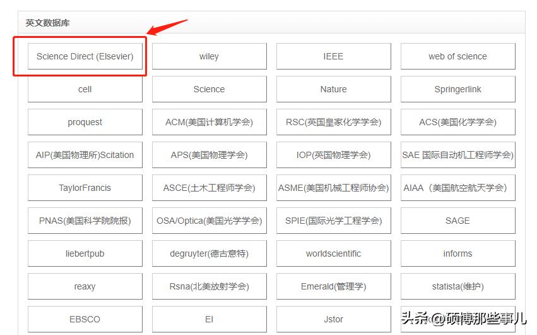
Task: Open the Science Direct (Elsevier) database
Action: (x=85, y=56)
